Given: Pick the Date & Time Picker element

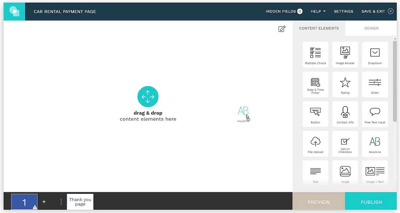Looking at the screenshot, I should (315, 84).
